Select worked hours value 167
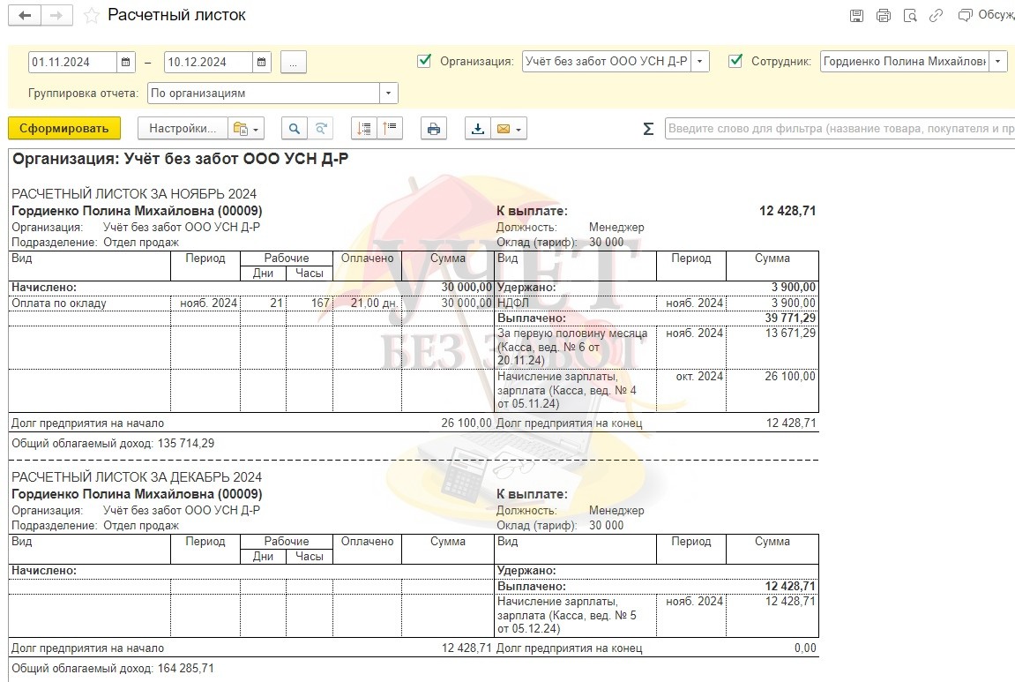This screenshot has width=1015, height=682. [320, 304]
